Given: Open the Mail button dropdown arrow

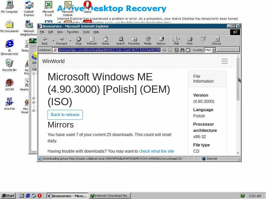Looking at the screenshot, I should coord(179,39).
